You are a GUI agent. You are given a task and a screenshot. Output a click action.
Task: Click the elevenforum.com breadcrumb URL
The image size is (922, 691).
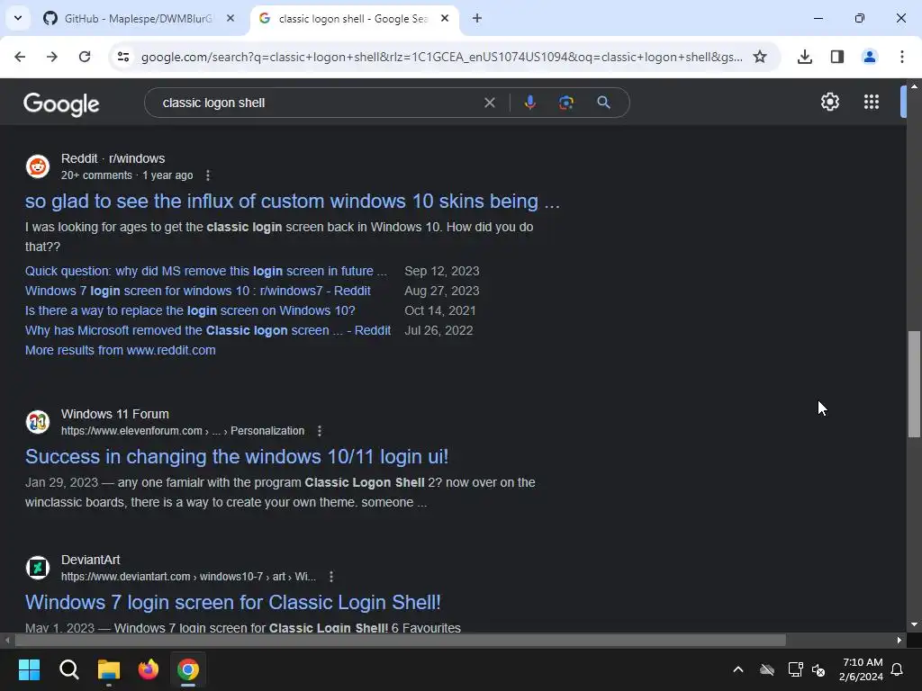[x=183, y=431]
